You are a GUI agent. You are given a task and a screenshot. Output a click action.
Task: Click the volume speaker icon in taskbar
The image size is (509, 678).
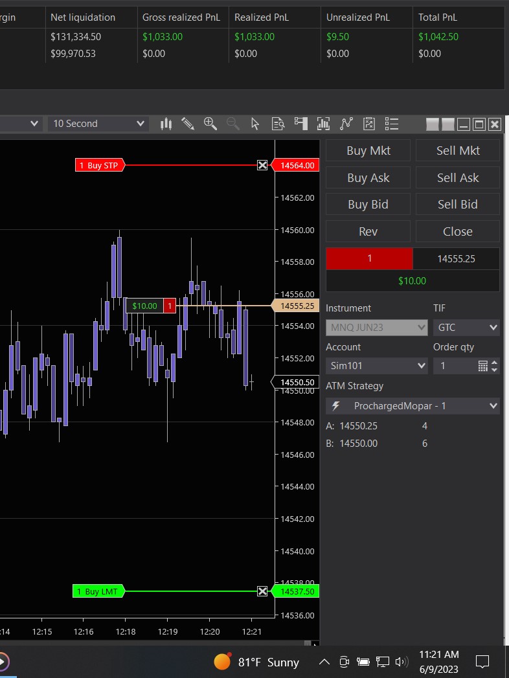coord(402,662)
